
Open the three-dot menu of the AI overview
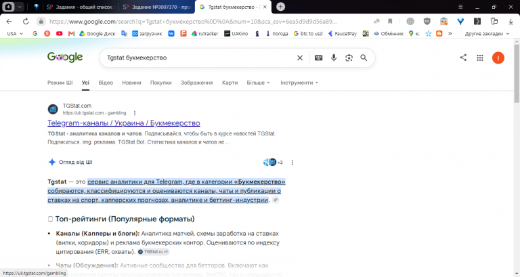[x=292, y=163]
